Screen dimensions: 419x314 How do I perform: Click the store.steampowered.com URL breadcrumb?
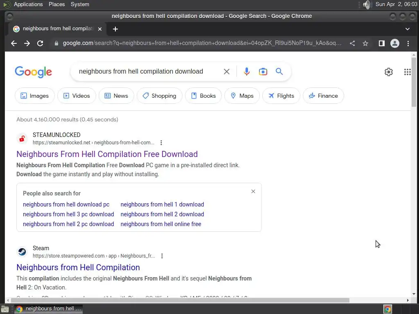coord(94,256)
